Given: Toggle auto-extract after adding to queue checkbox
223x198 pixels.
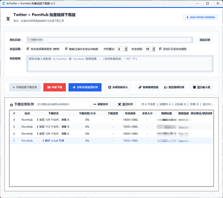Looking at the screenshot, I should point(160,49).
